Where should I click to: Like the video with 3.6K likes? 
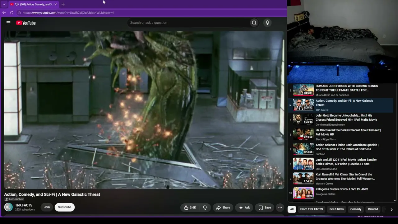190,208
